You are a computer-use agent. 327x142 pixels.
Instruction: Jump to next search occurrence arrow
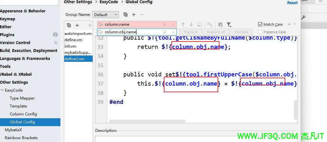click(191, 24)
